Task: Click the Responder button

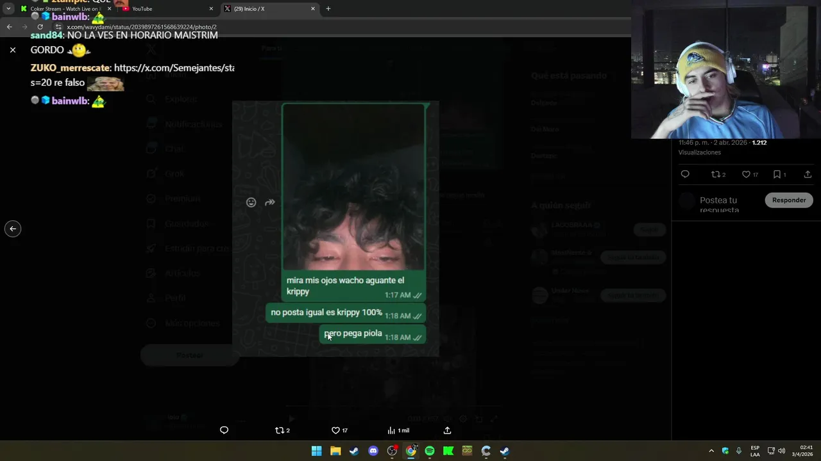Action: point(789,200)
